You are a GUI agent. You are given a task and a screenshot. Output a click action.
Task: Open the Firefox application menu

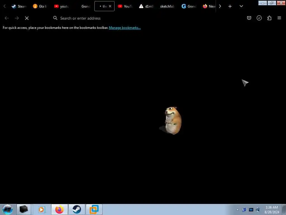tap(279, 18)
